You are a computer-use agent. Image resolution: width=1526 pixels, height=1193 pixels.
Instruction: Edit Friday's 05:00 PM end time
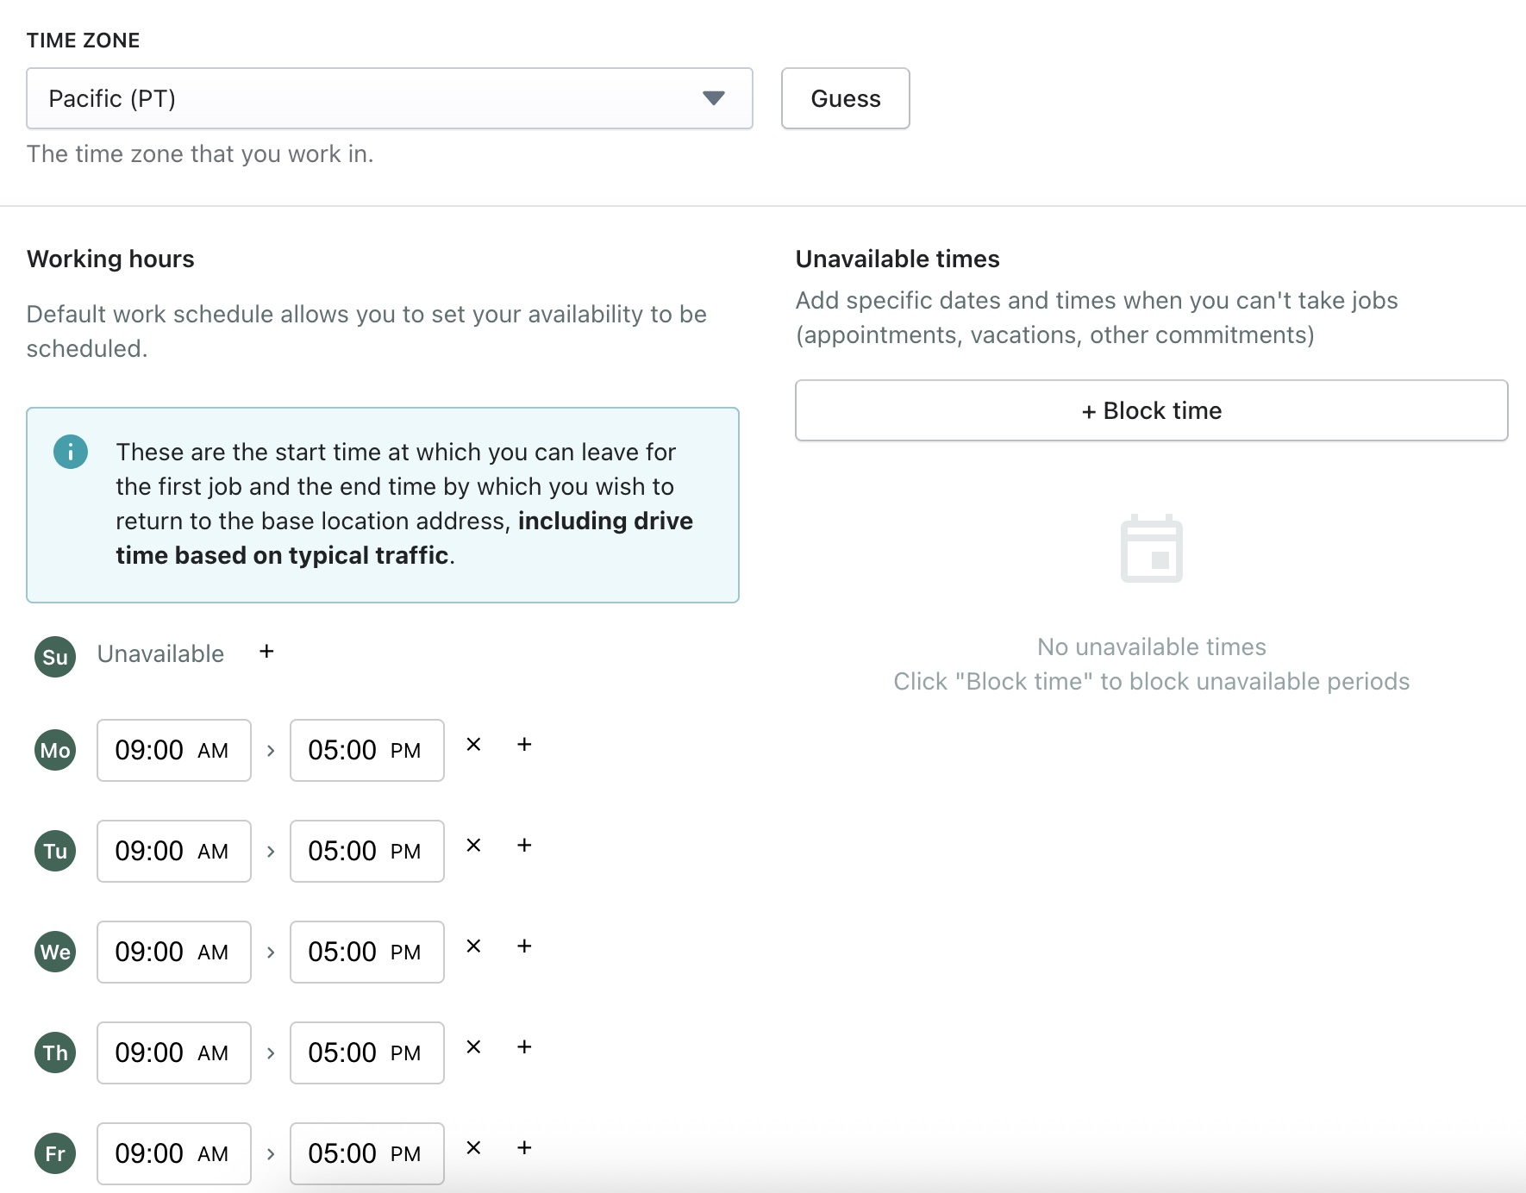(x=366, y=1154)
